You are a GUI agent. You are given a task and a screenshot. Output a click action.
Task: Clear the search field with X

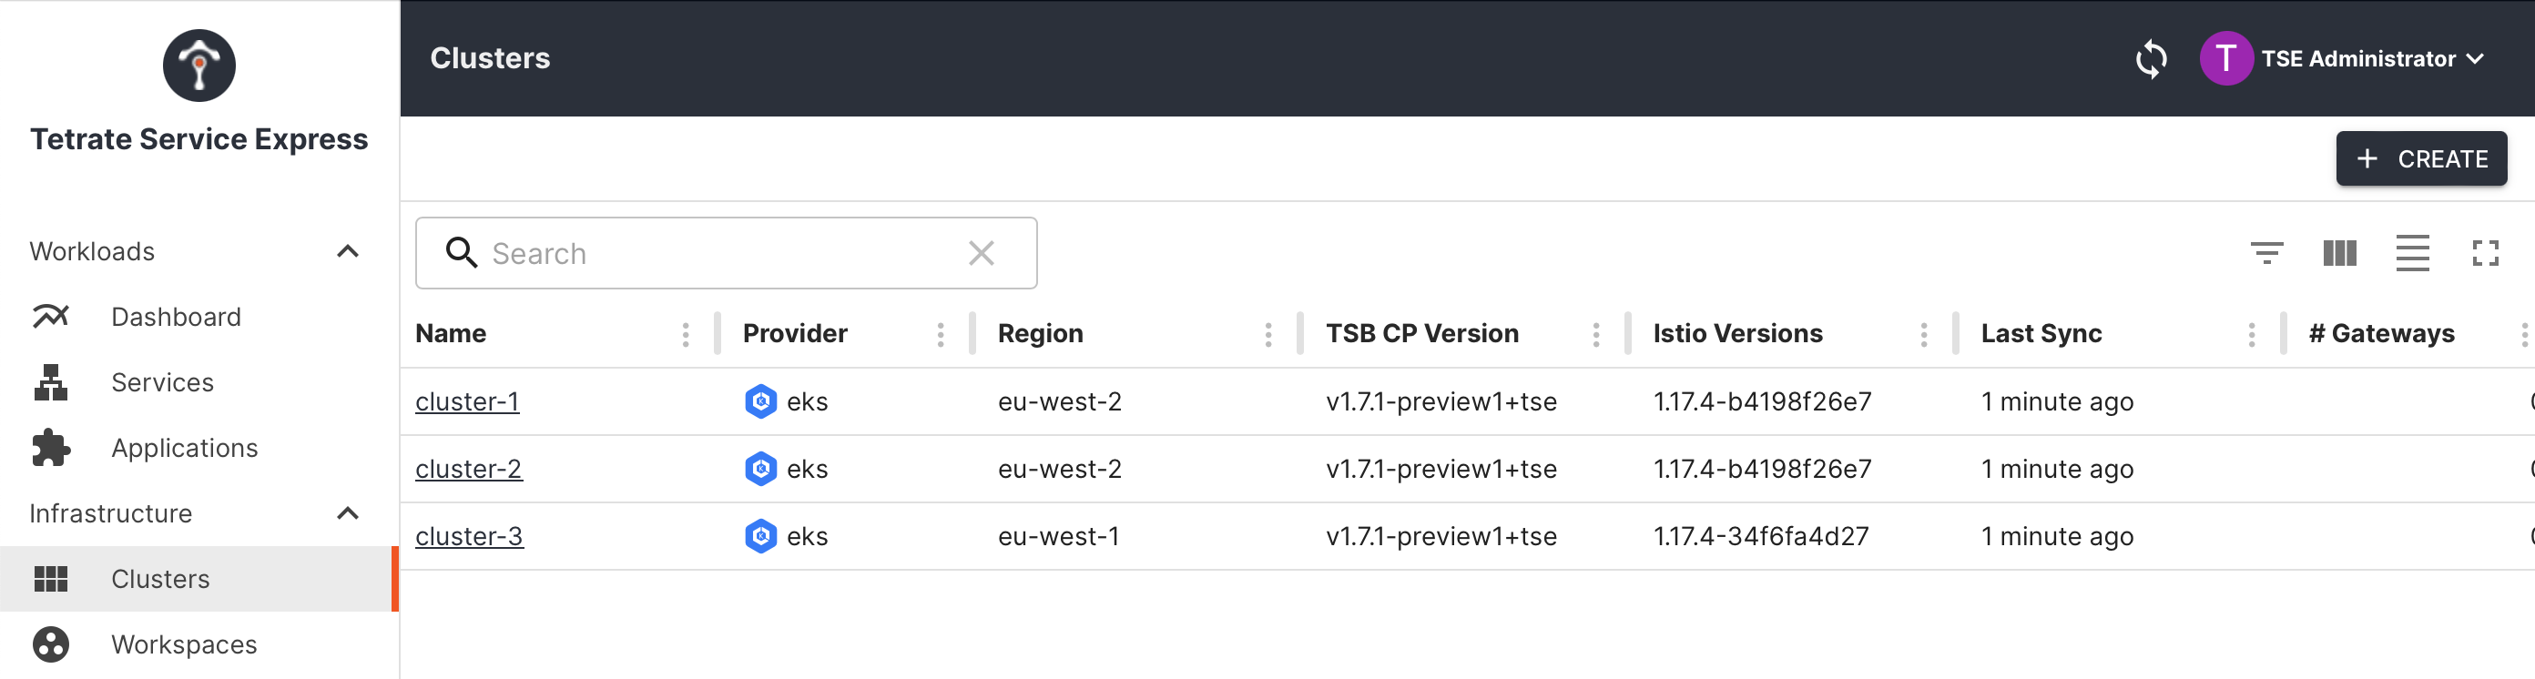tap(980, 253)
